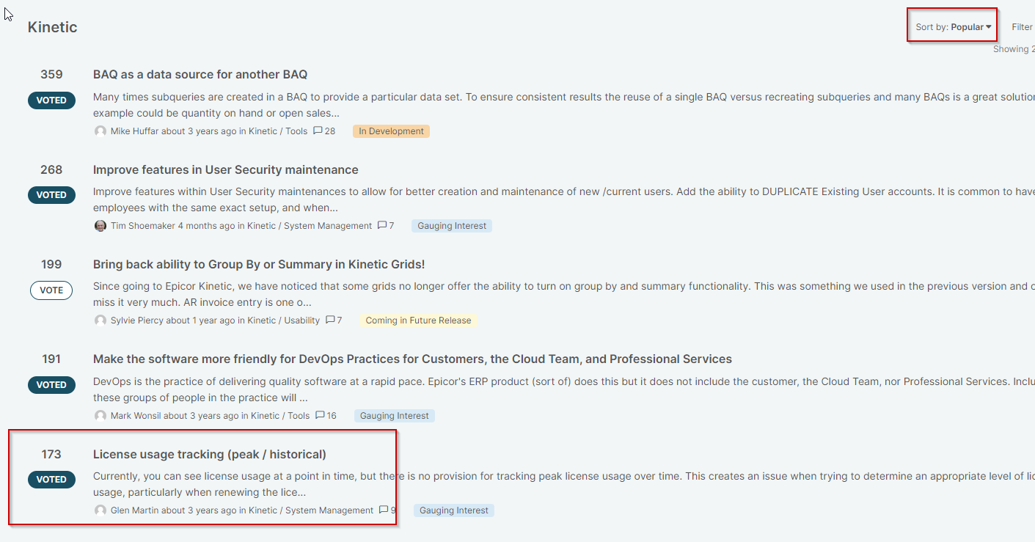Open the DevOps Practices idea title
Image resolution: width=1035 pixels, height=542 pixels.
coord(412,359)
